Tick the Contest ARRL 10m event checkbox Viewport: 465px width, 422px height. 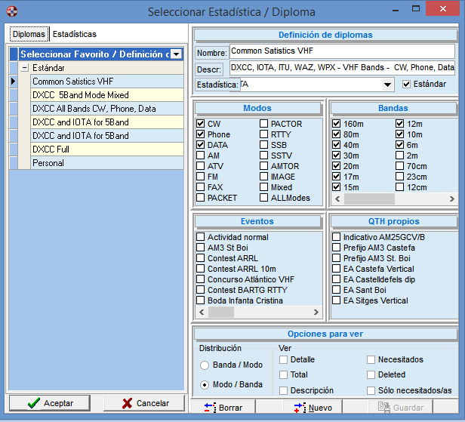click(x=201, y=269)
